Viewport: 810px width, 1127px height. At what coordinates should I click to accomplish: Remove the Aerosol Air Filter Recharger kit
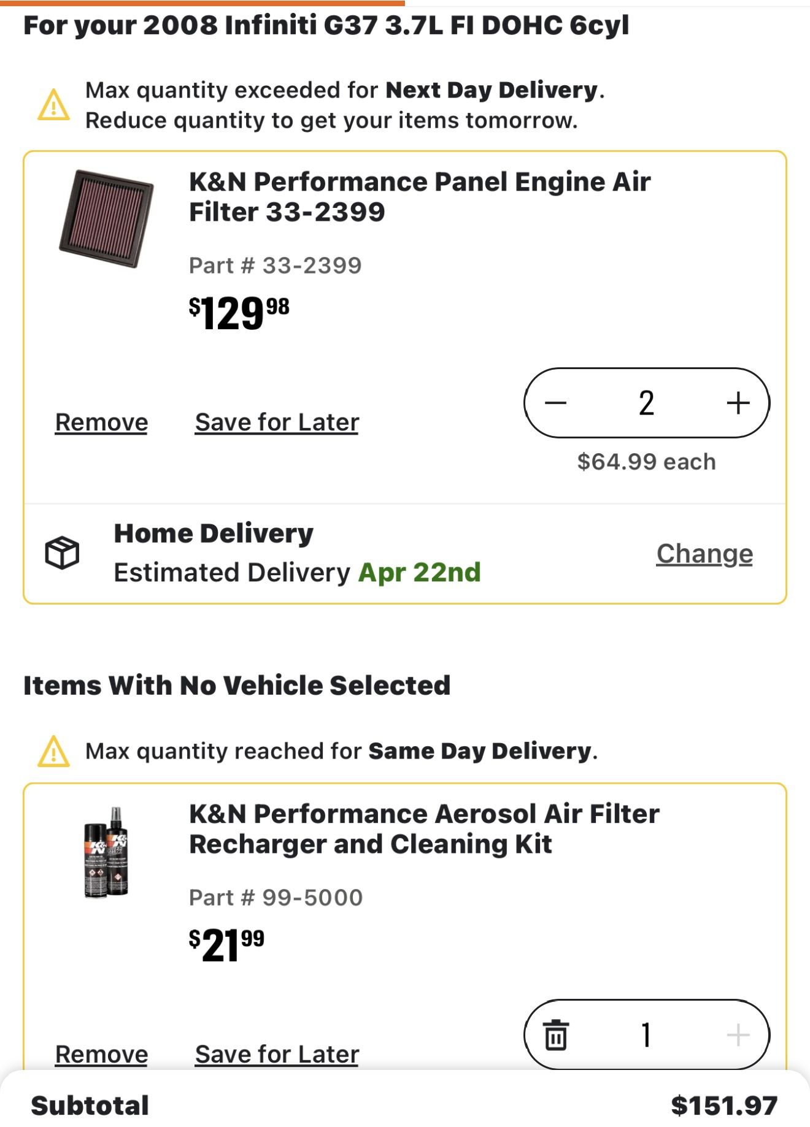click(101, 1053)
